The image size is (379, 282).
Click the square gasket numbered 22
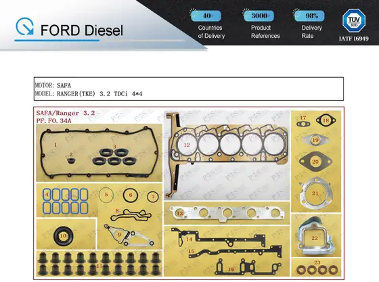coord(315,237)
